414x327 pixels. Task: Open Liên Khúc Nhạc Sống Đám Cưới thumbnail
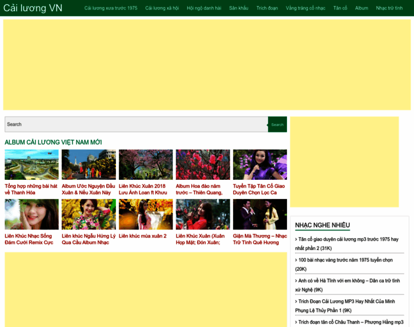32,214
